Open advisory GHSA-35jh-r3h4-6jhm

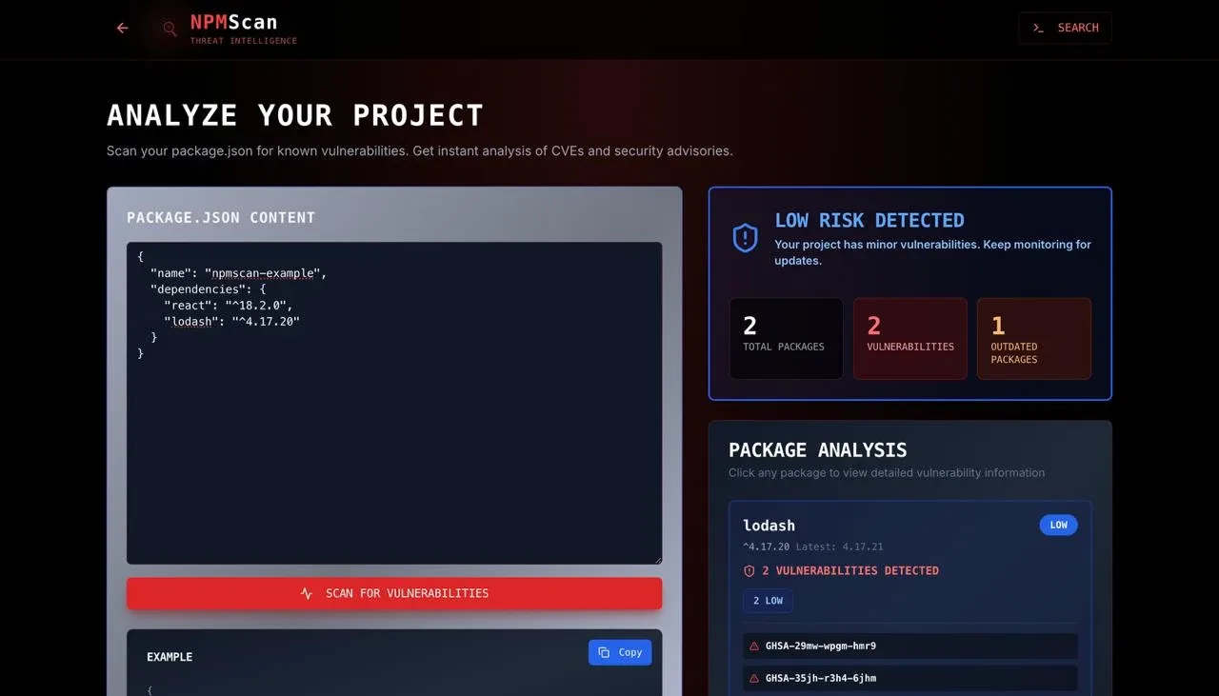pos(910,678)
